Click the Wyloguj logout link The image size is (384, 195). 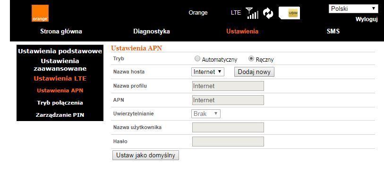coord(366,19)
